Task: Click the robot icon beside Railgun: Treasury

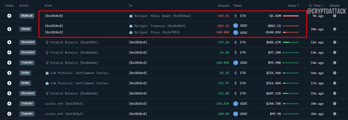Action: coord(131,26)
